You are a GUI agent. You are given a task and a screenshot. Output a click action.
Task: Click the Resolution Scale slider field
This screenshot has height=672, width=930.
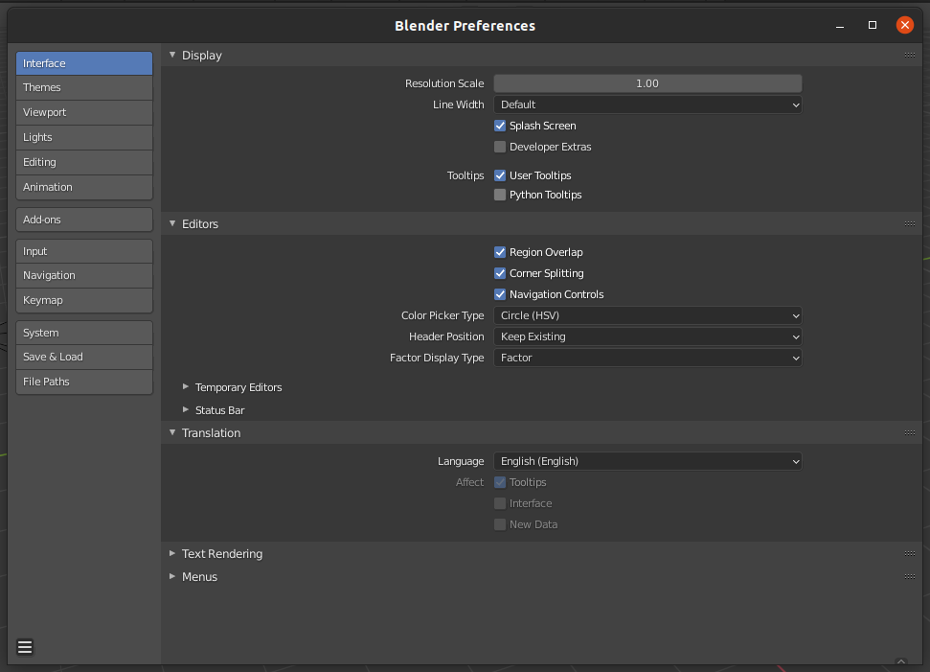(x=647, y=83)
